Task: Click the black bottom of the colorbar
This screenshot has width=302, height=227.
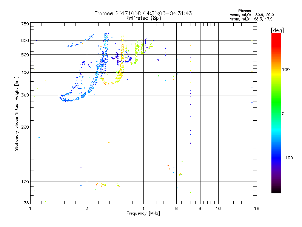Action: (276, 190)
